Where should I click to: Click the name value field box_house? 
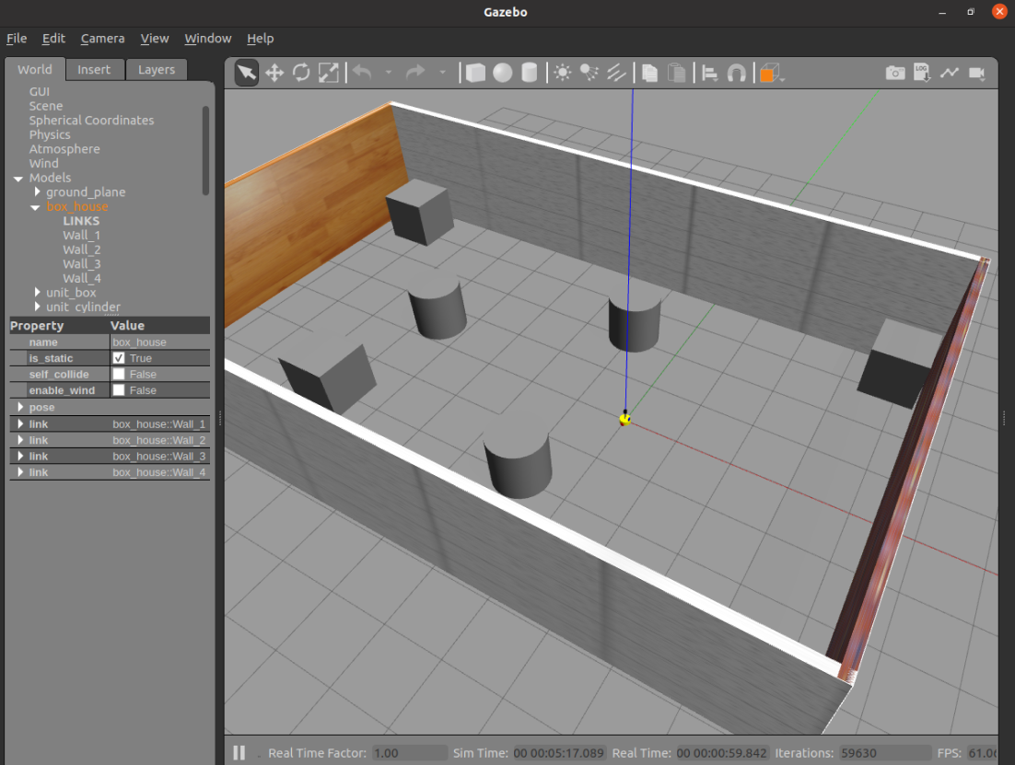click(160, 342)
